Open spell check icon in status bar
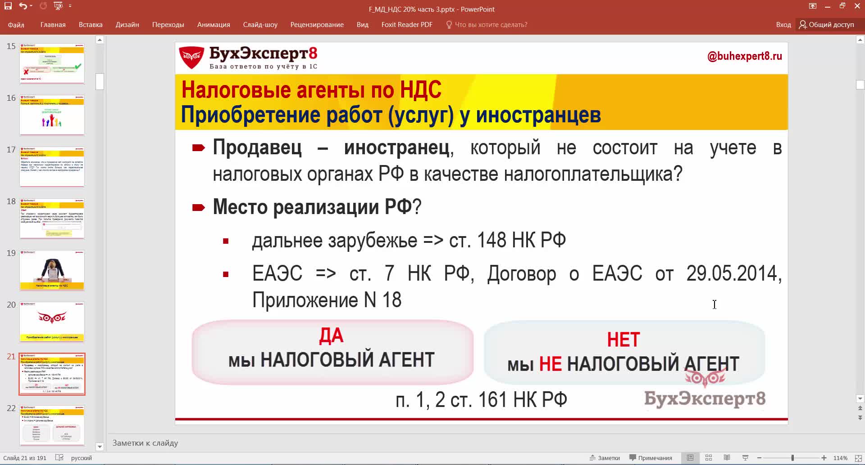 59,458
